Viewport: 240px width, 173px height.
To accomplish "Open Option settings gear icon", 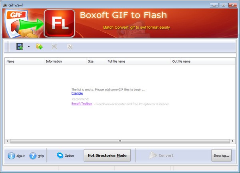I will [60, 155].
